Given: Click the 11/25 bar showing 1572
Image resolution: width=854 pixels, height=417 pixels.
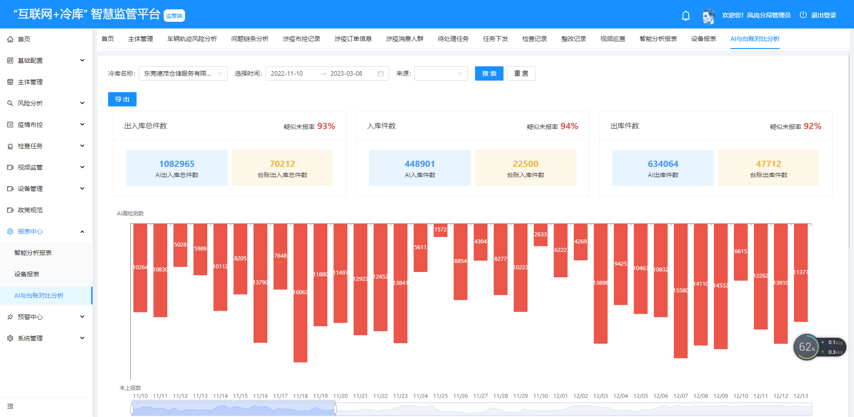Looking at the screenshot, I should coord(440,230).
